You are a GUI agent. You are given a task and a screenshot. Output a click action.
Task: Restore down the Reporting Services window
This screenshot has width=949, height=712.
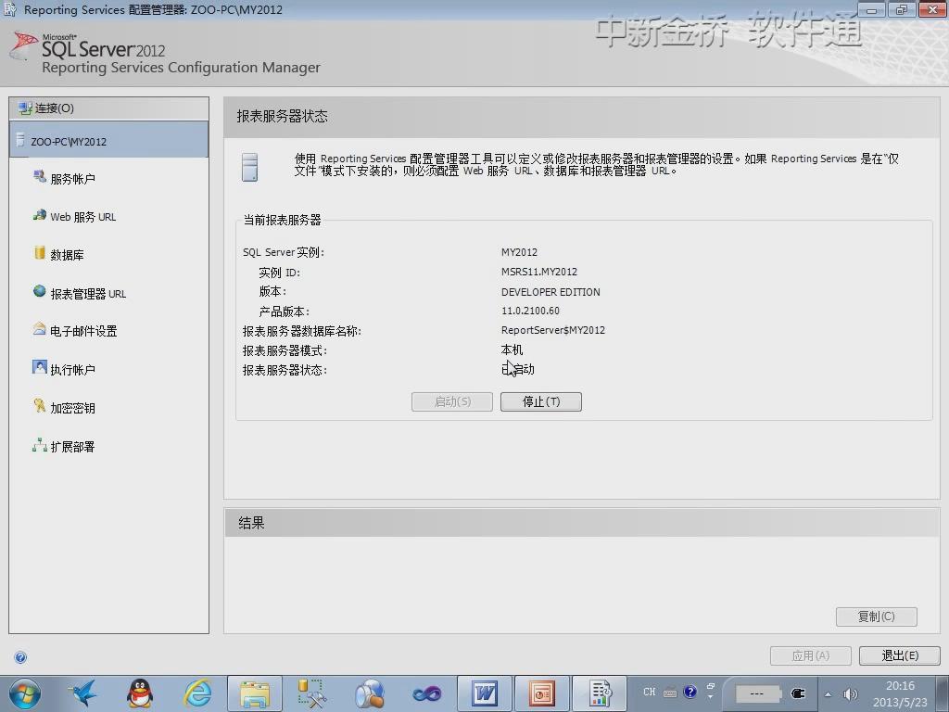pyautogui.click(x=902, y=9)
